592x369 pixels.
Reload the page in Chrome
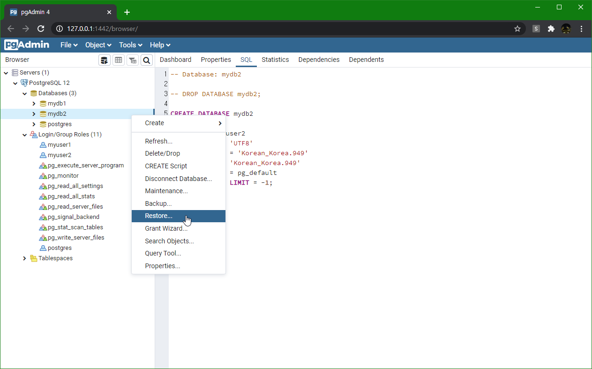click(41, 29)
